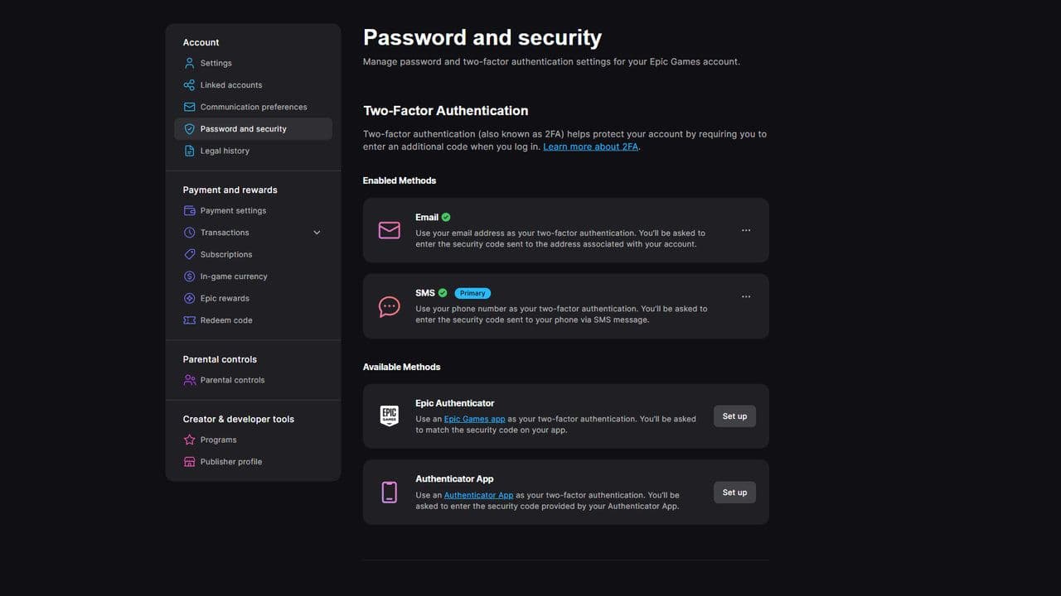Click the Linked accounts share icon

(189, 85)
